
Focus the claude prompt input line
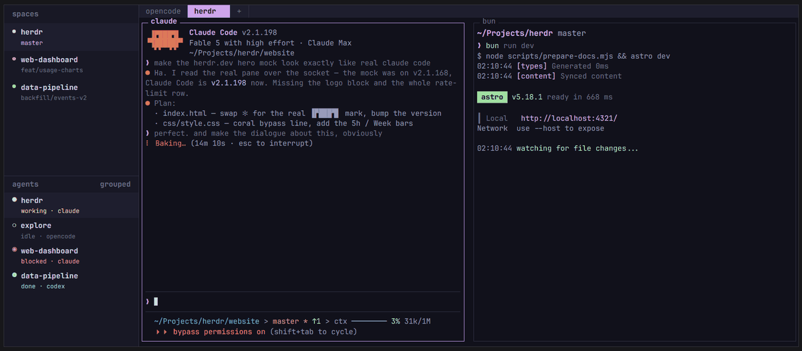(x=303, y=302)
